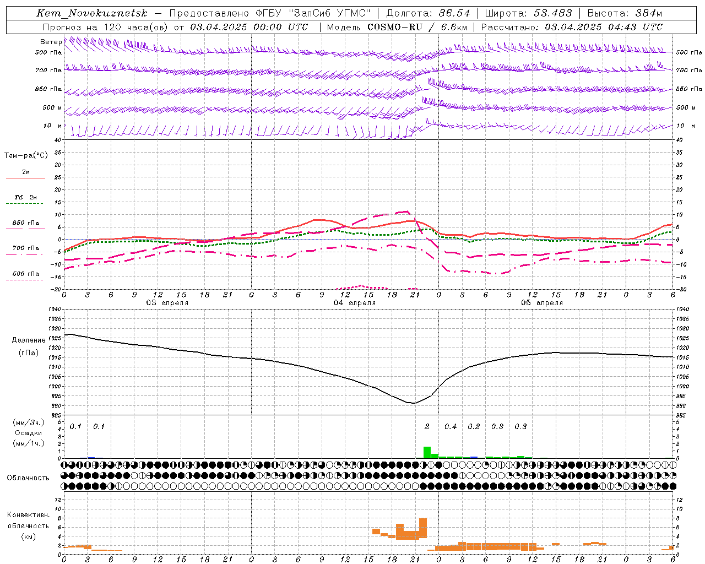Select the forecast header 'Прогноз на 120 часа(ов)'
Viewport: 705px width, 564px height.
(x=106, y=27)
